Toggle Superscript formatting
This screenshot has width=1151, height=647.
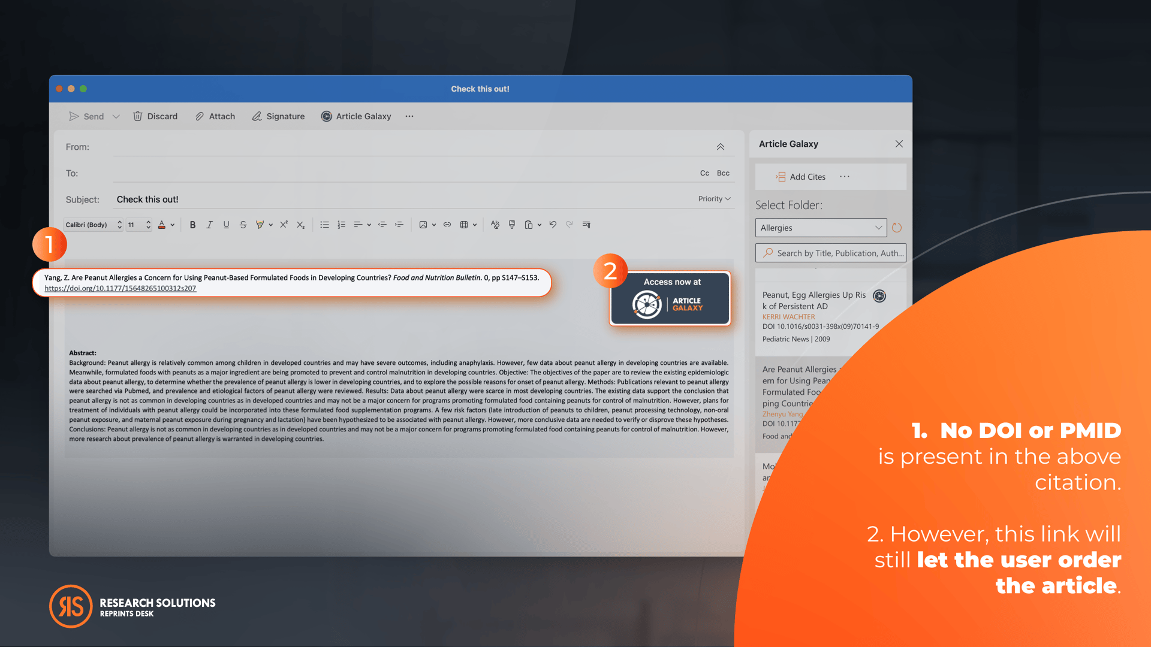tap(284, 225)
